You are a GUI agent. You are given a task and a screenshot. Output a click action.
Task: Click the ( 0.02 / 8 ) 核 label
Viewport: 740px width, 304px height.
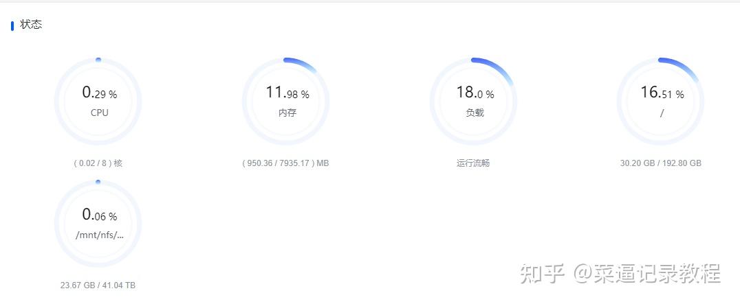(98, 163)
